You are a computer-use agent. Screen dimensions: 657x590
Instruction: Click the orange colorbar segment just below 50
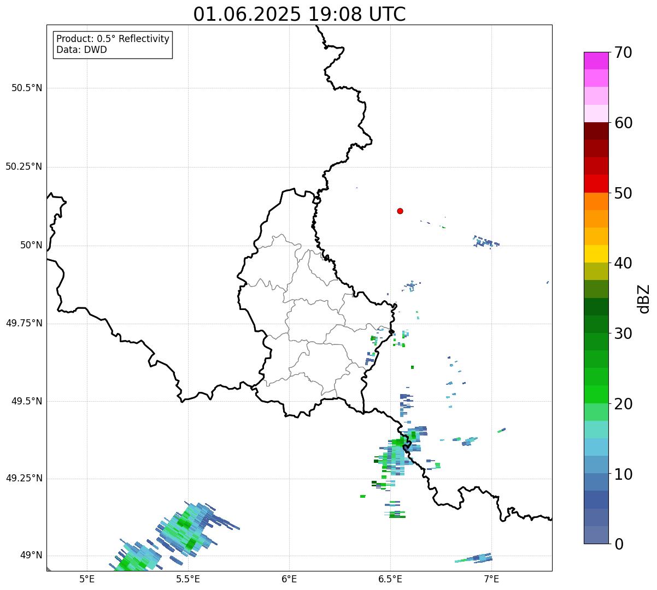pyautogui.click(x=596, y=201)
